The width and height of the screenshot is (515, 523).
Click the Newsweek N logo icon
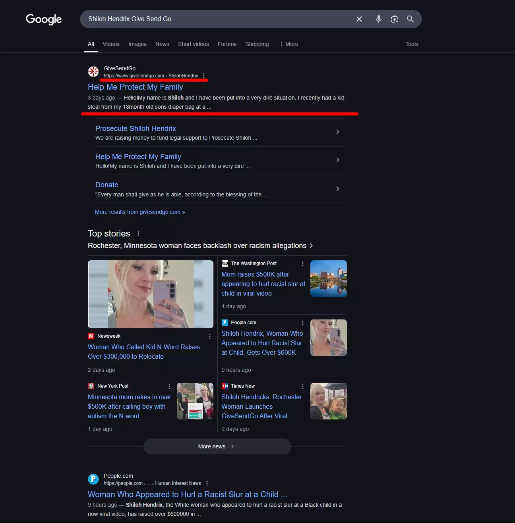tap(91, 336)
